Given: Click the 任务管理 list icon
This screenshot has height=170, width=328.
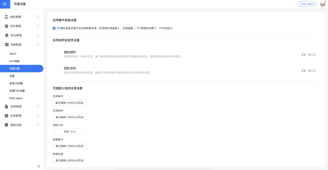Looking at the screenshot, I should [x=6, y=116].
